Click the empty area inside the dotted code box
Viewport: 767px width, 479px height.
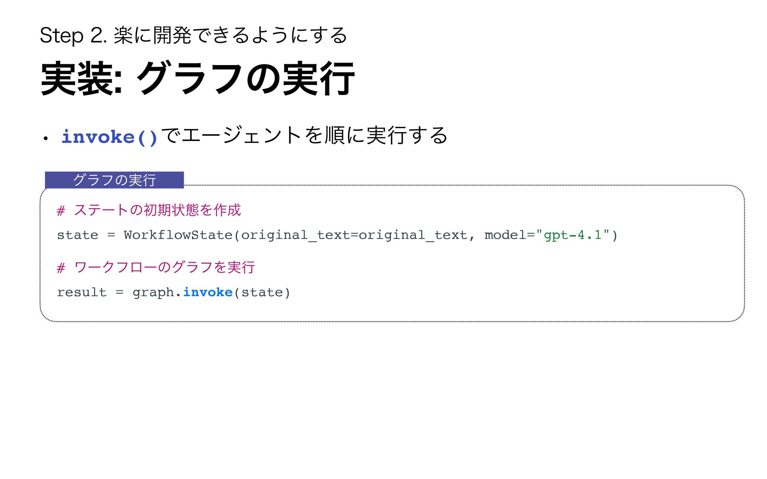click(519, 279)
